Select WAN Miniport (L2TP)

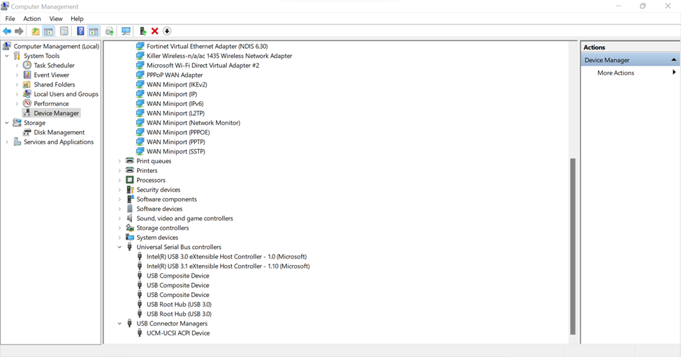pyautogui.click(x=175, y=113)
